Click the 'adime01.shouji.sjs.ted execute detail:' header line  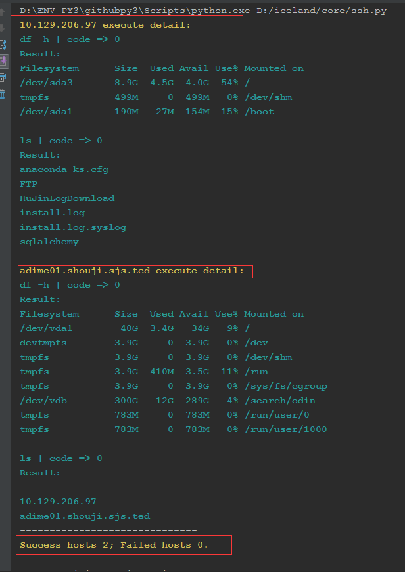(x=131, y=271)
